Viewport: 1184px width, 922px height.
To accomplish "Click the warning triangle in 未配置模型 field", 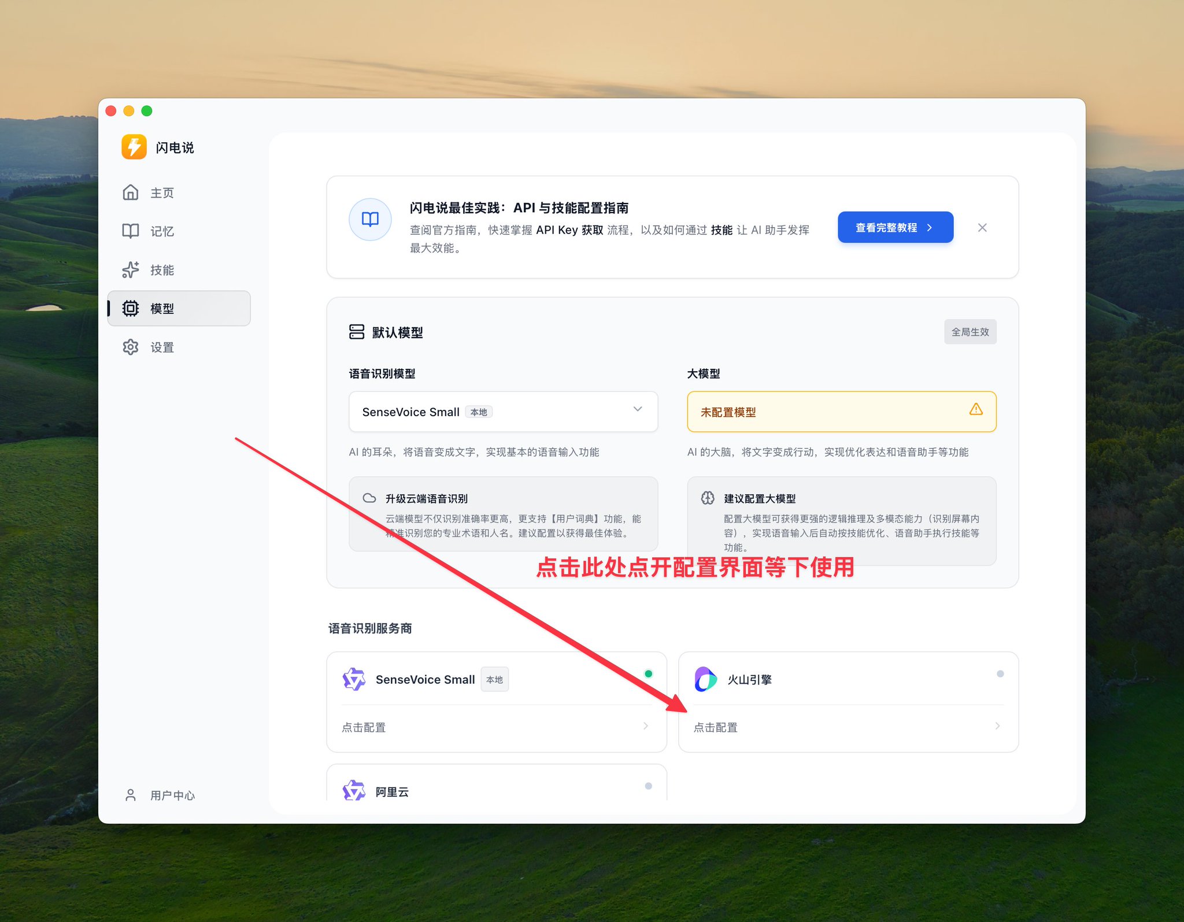I will pyautogui.click(x=976, y=409).
